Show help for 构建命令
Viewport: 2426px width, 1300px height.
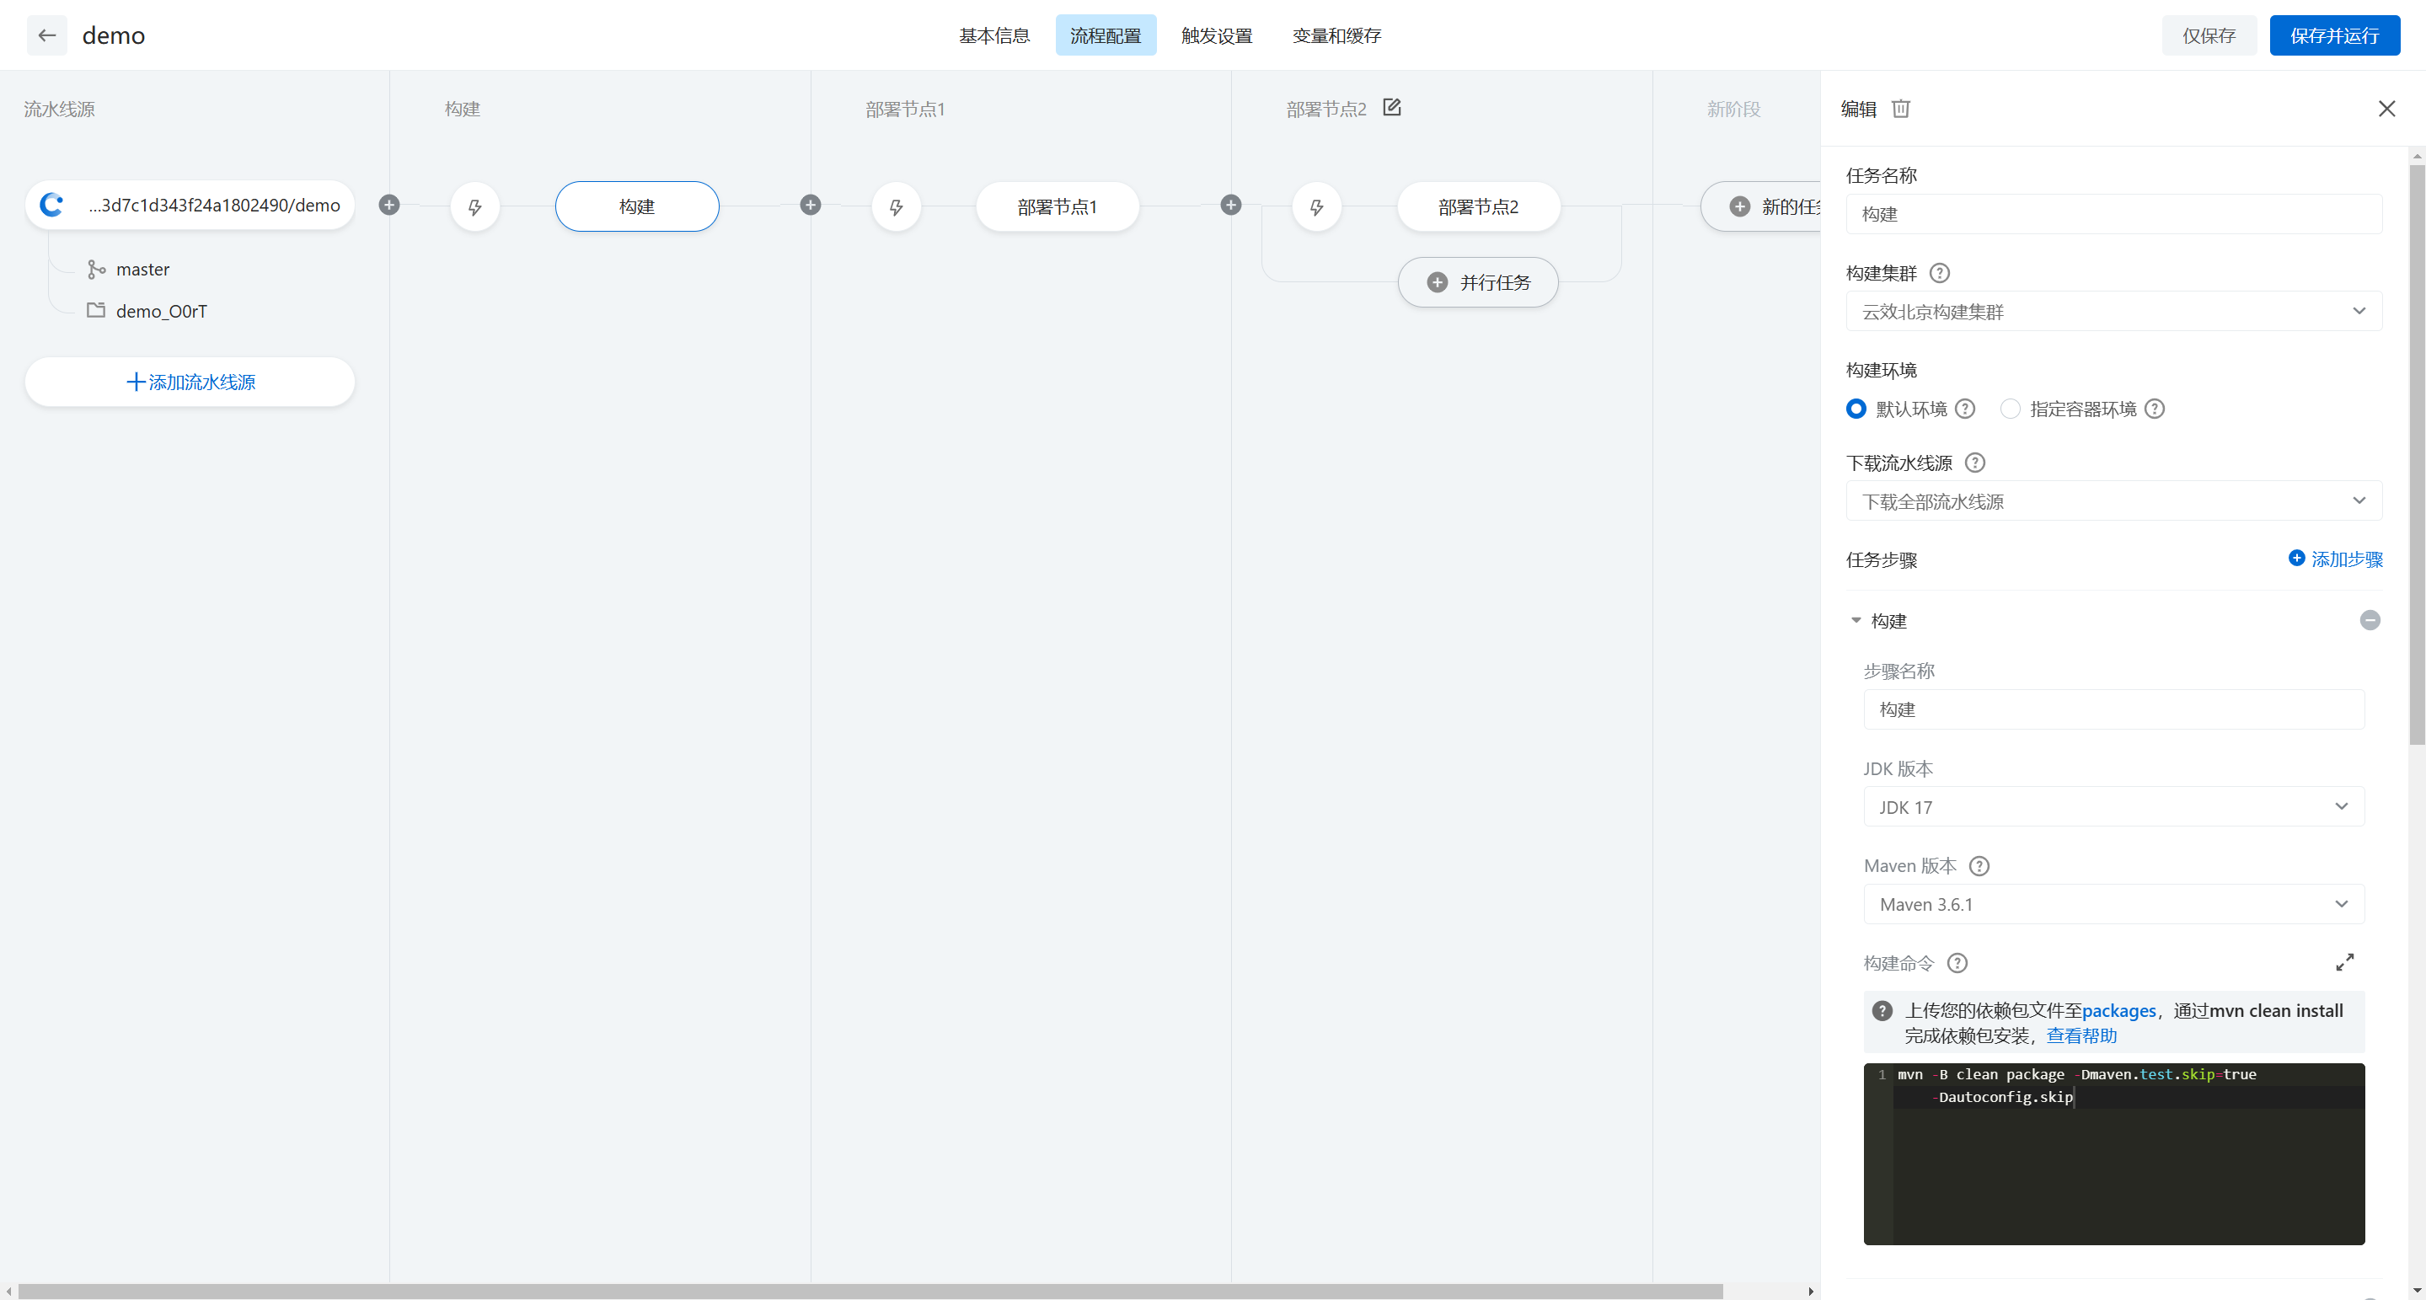click(x=1957, y=963)
